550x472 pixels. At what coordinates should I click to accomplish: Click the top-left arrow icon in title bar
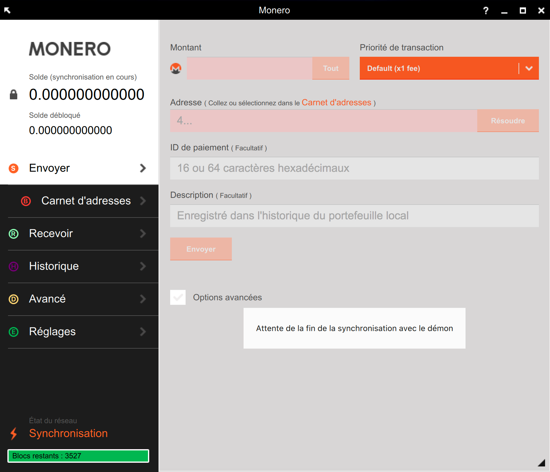pos(7,10)
